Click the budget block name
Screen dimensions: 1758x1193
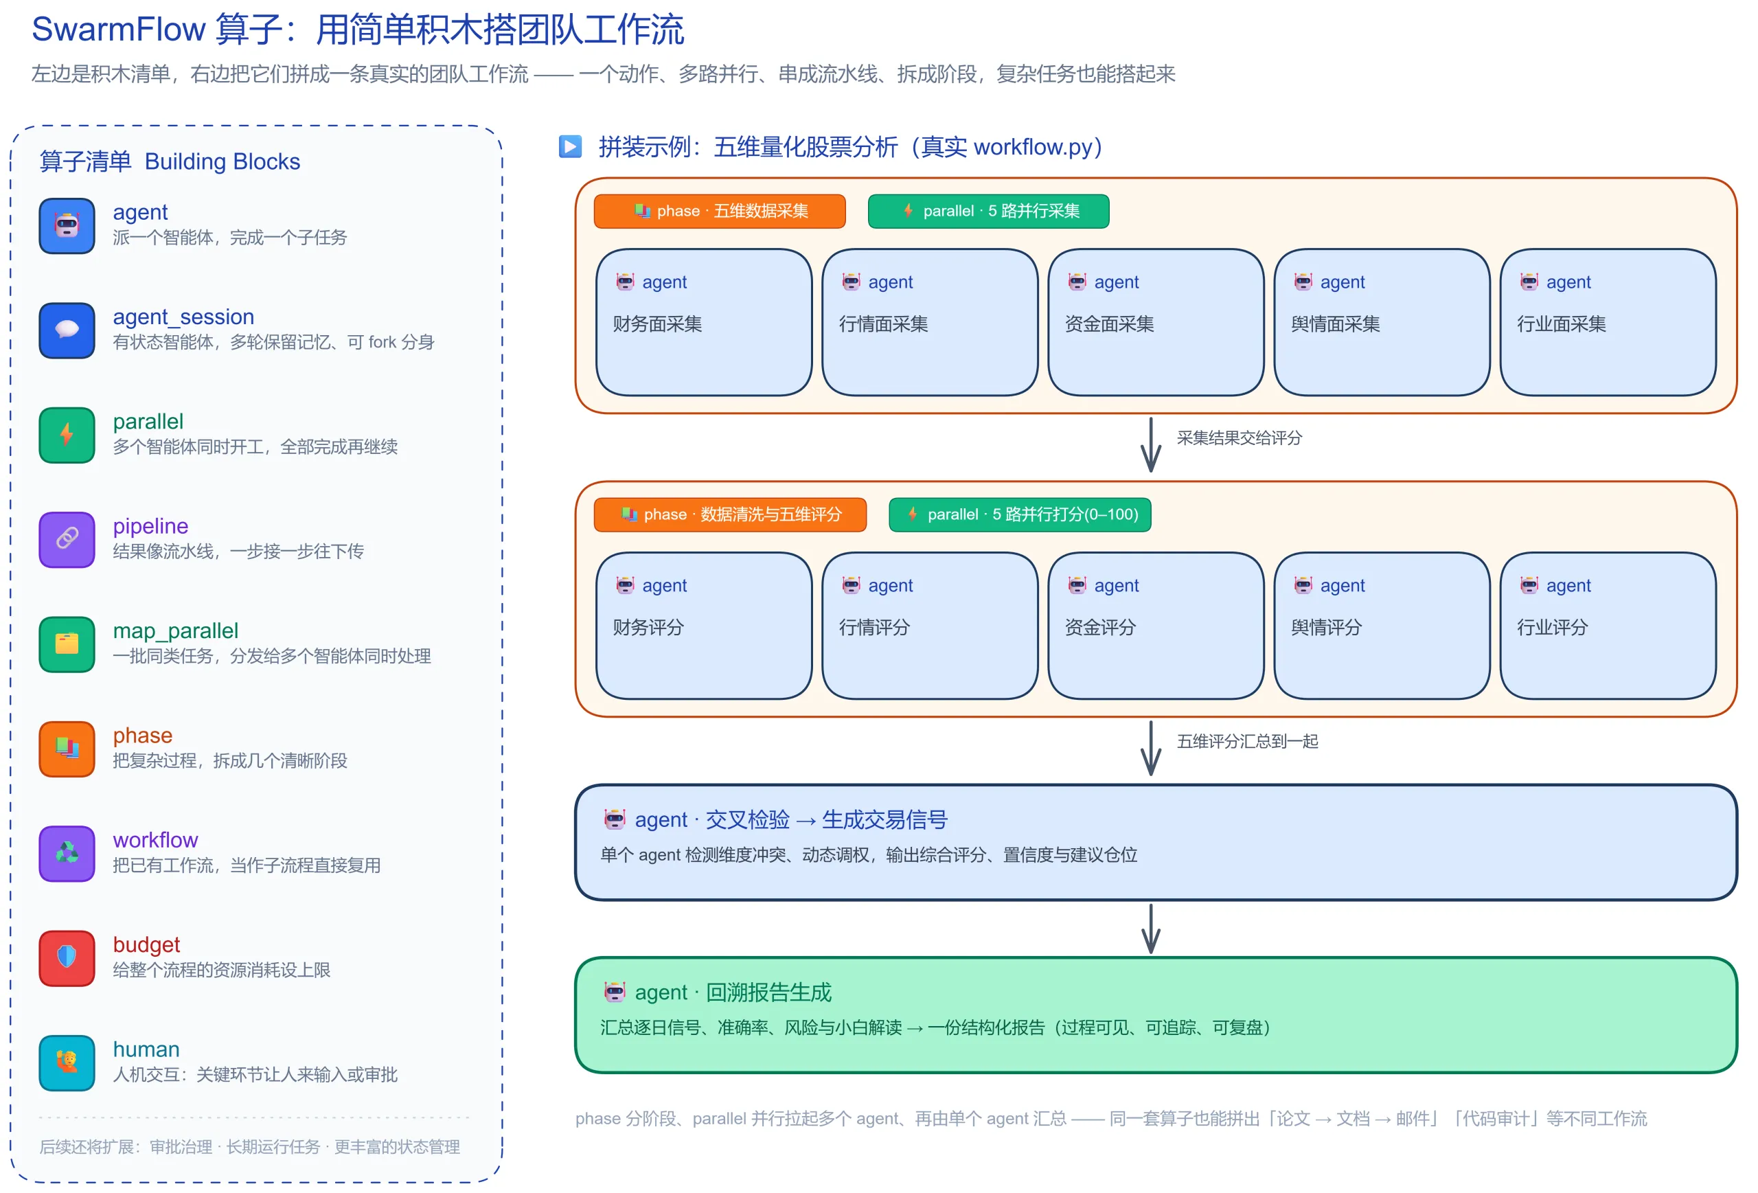146,944
